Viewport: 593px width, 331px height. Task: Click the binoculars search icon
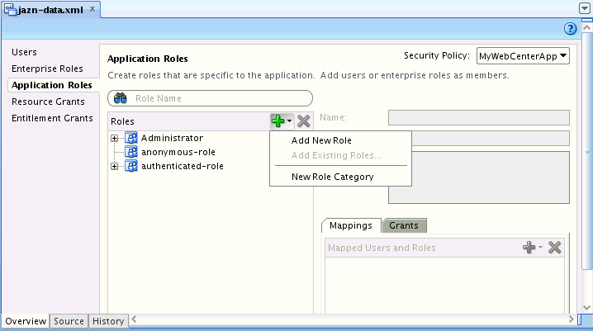[121, 98]
